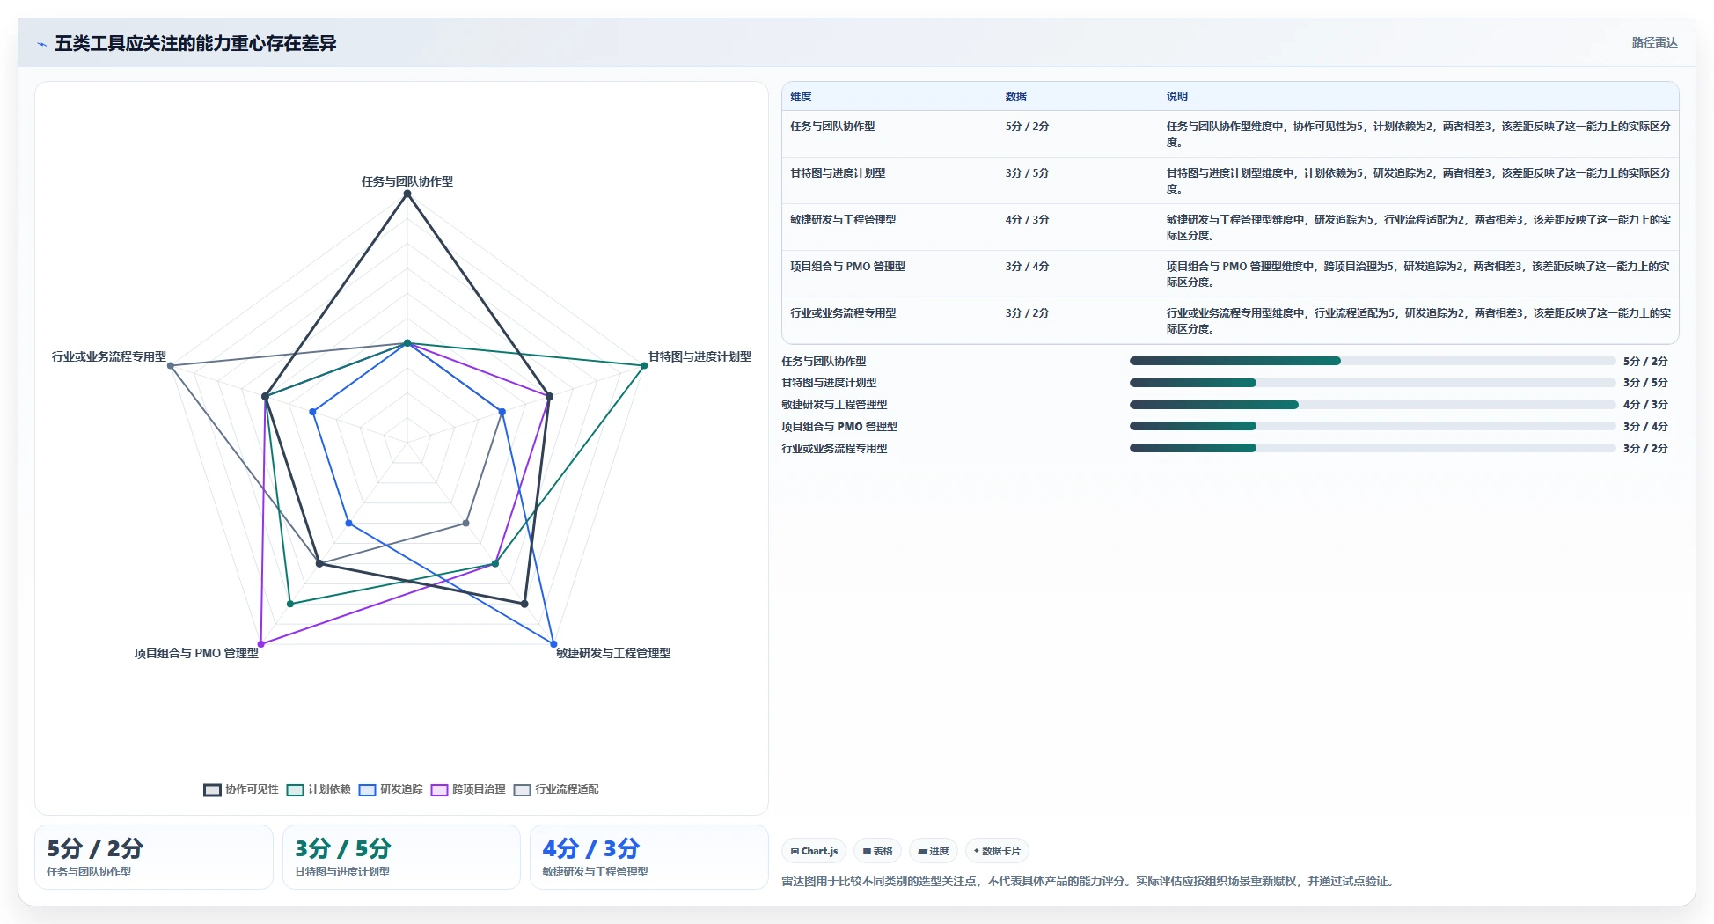The image size is (1714, 924).
Task: Click the progress bar for 任务与团队协作型
Action: [1373, 361]
